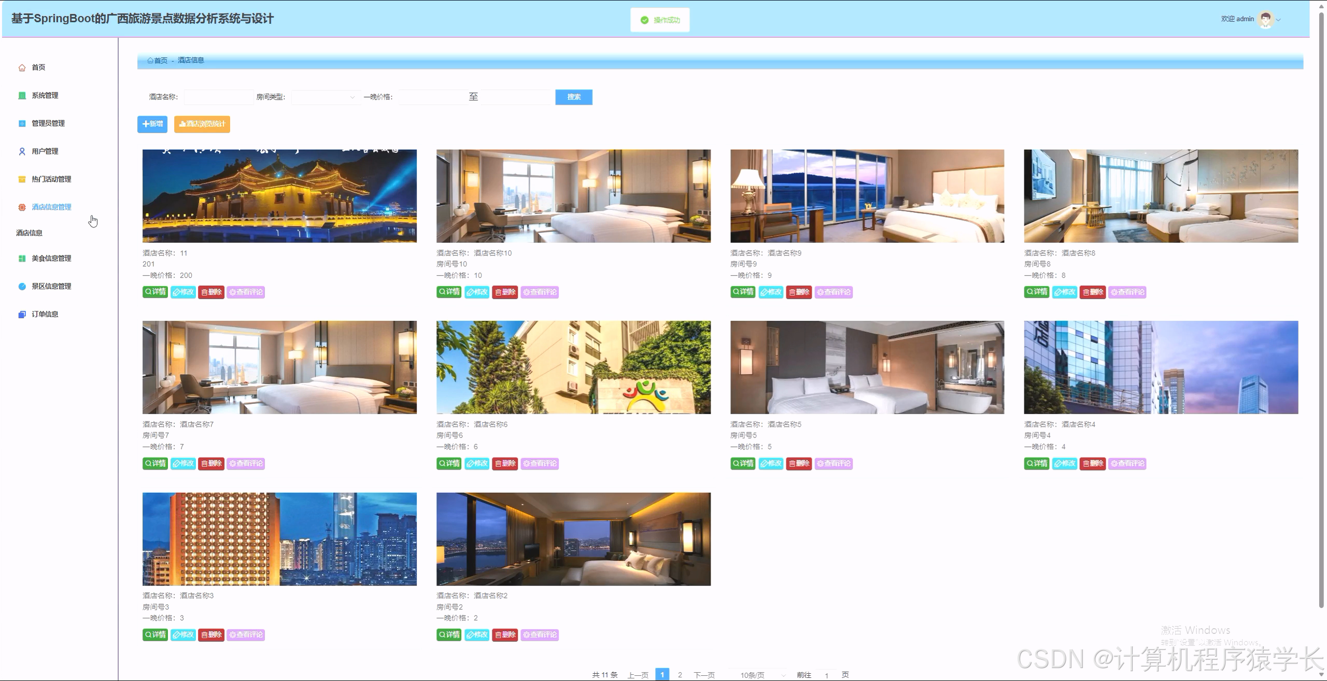Click the home icon in sidebar
This screenshot has width=1327, height=681.
point(22,68)
